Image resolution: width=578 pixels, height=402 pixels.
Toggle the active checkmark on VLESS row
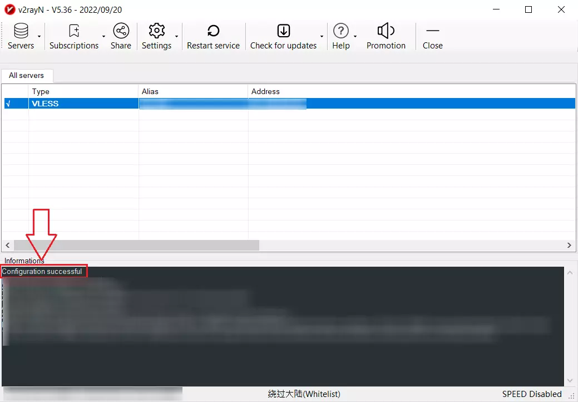point(8,104)
